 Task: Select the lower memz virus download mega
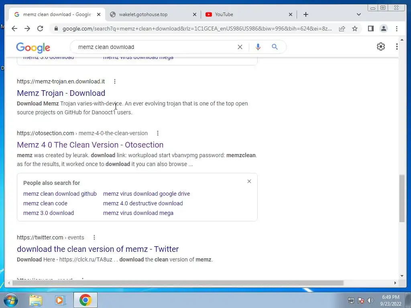[138, 213]
